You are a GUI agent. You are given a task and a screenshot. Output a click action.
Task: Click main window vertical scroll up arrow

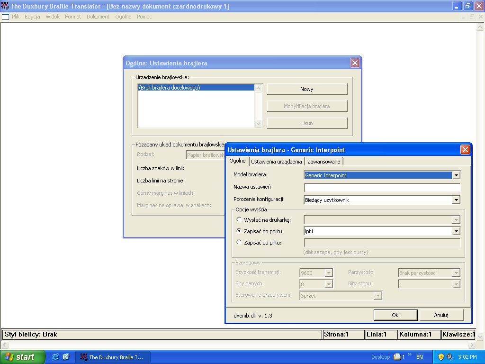point(480,27)
